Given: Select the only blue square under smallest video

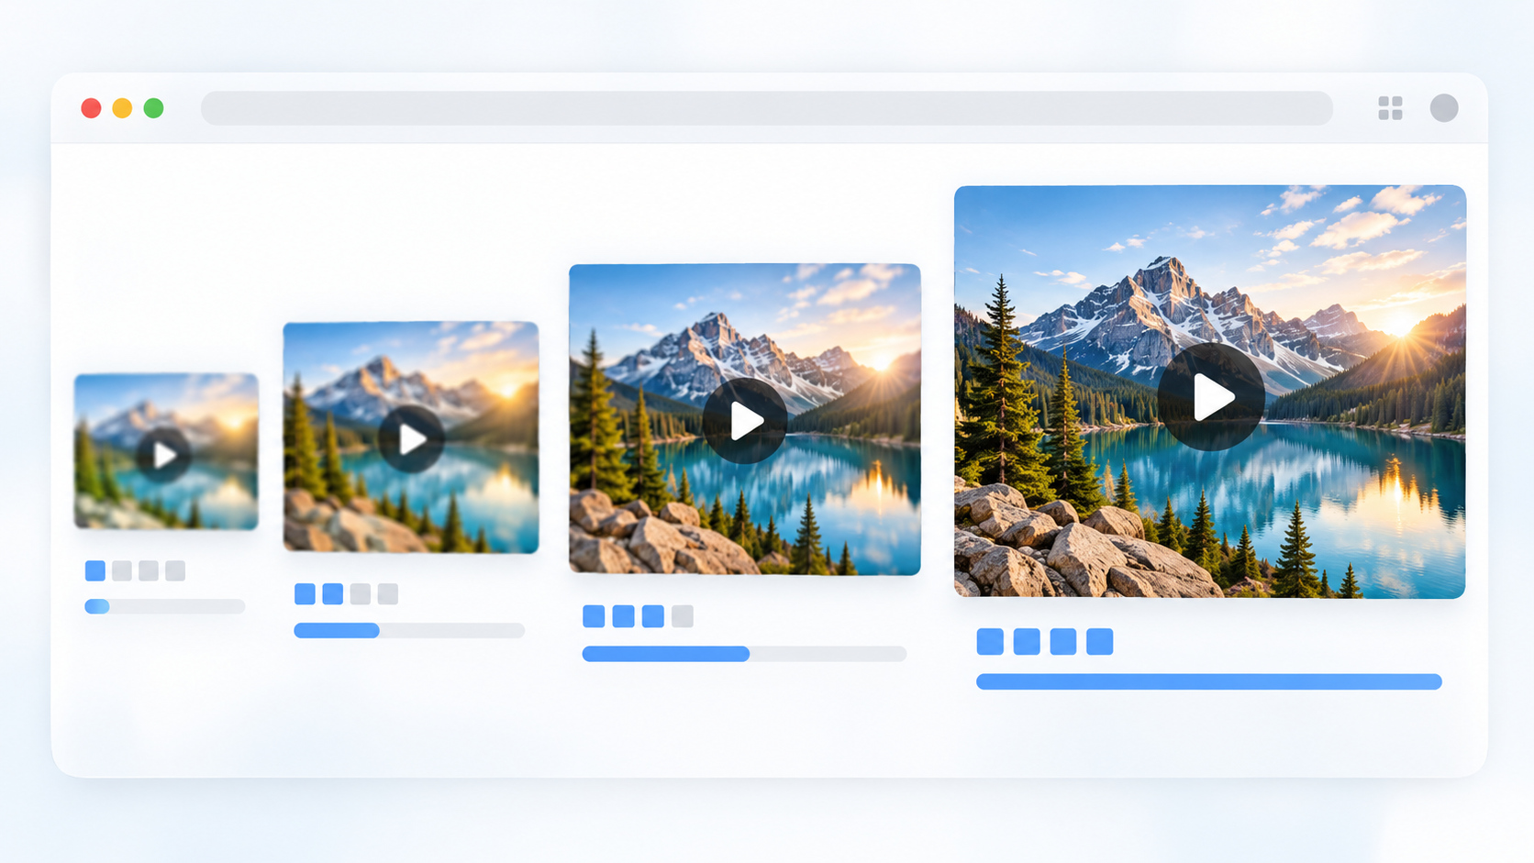Looking at the screenshot, I should (x=95, y=570).
